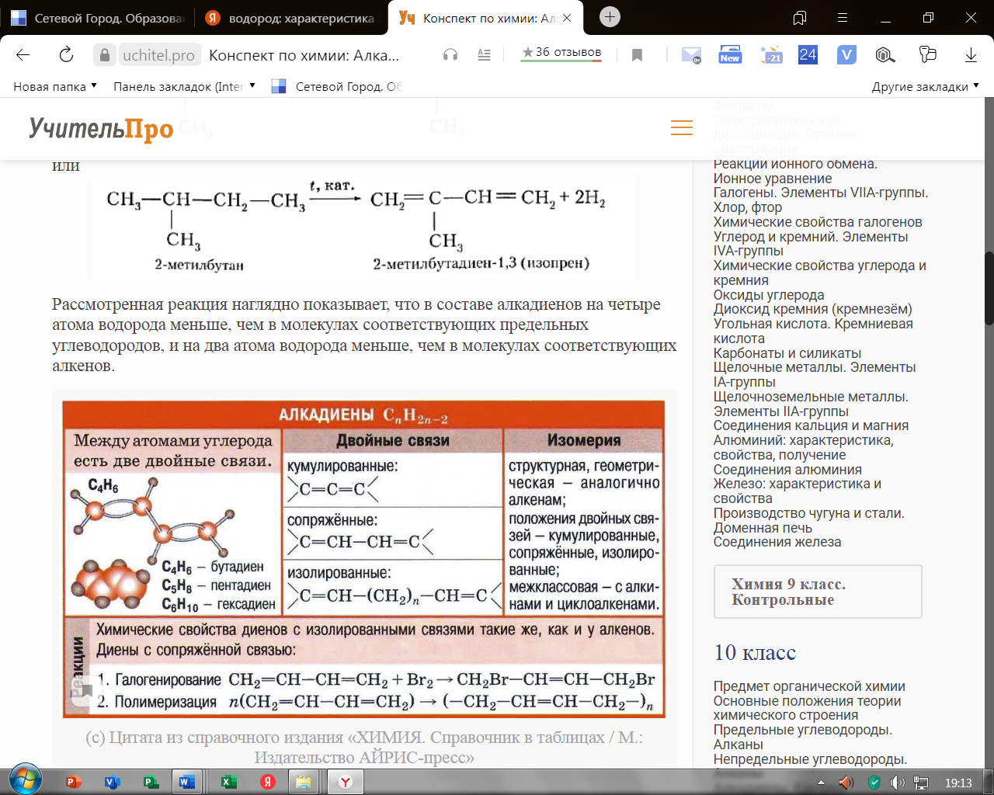Open Соединения алюминия link
Screen dimensions: 994x795
pos(787,470)
